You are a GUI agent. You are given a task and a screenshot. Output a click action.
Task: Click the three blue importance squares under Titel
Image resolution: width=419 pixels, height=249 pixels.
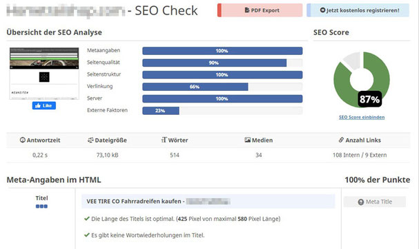pos(41,206)
